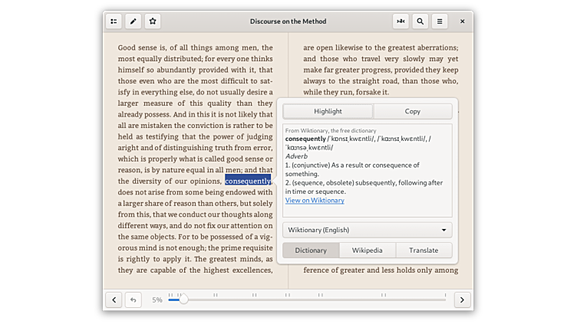Follow the View on Wiktionary link

point(315,201)
